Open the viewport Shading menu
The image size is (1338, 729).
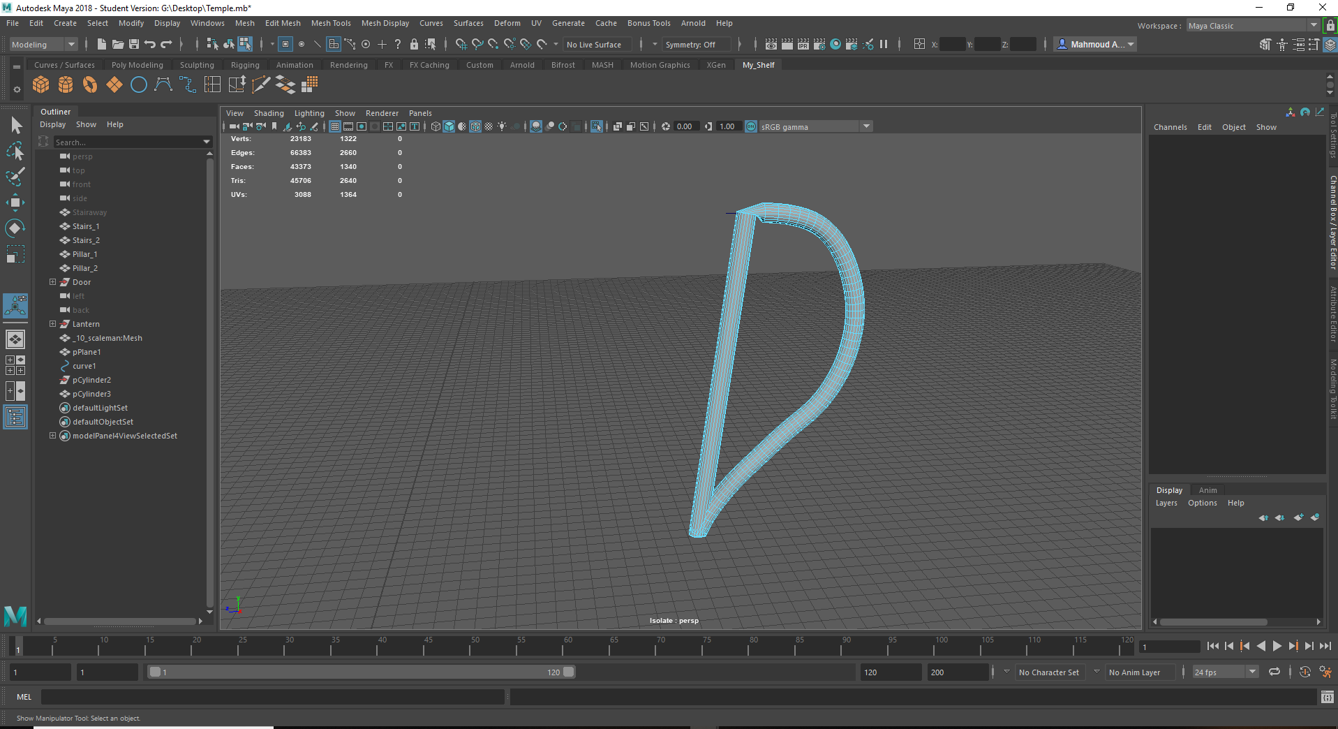(x=269, y=113)
